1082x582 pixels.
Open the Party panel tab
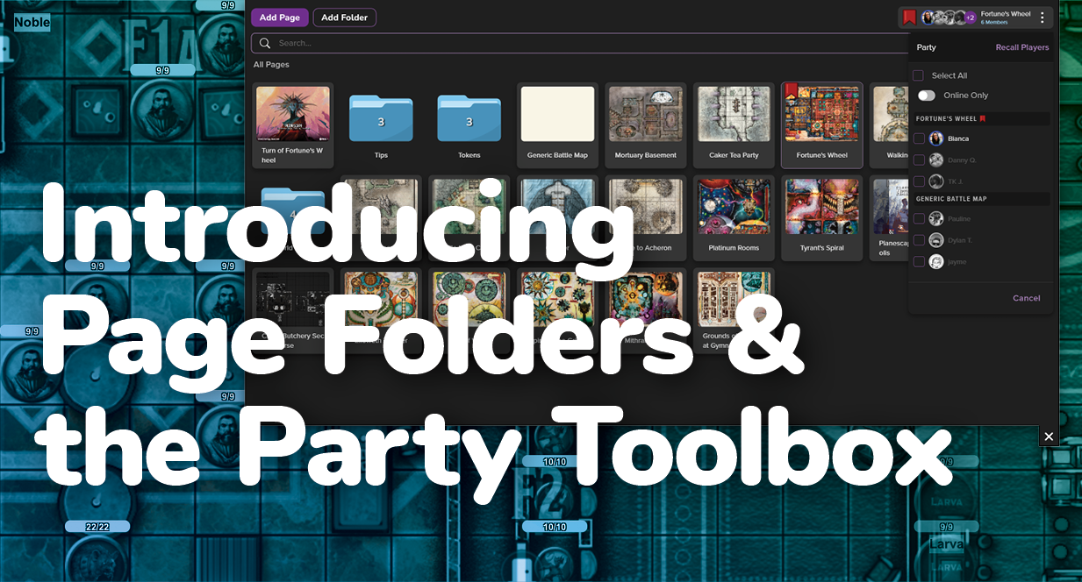point(925,46)
